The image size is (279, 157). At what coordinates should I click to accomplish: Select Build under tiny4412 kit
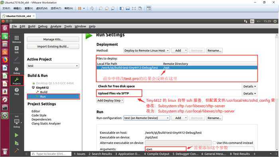43,92
